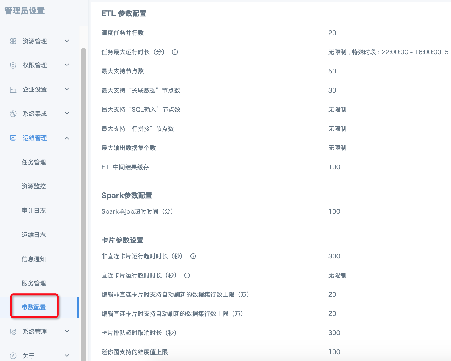The image size is (451, 361).
Task: Click the 运维管理 menu label
Action: (x=35, y=138)
